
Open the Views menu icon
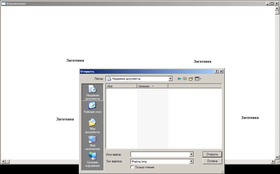click(x=198, y=79)
